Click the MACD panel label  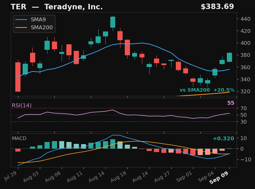pos(19,138)
